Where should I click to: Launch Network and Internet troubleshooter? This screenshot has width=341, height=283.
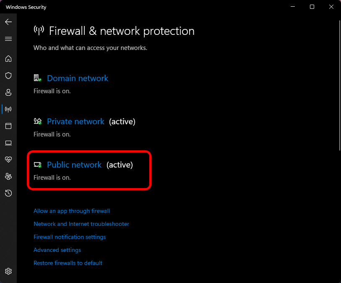81,224
